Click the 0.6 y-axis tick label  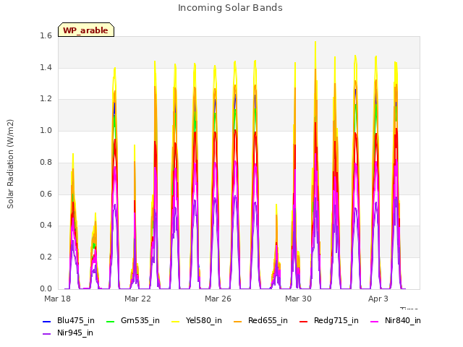(x=46, y=194)
